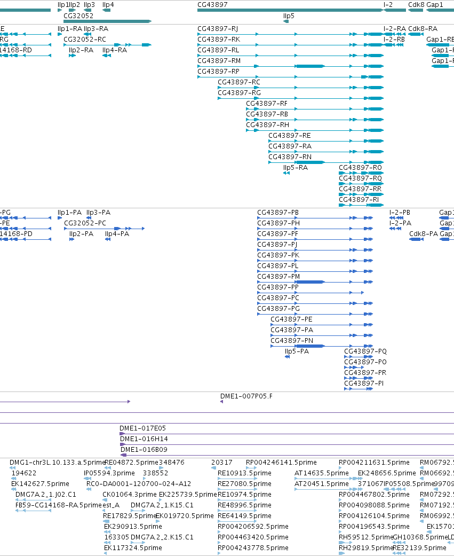Click the CG43897 gene bar
Screen dimensions: 454x556
(290, 10)
